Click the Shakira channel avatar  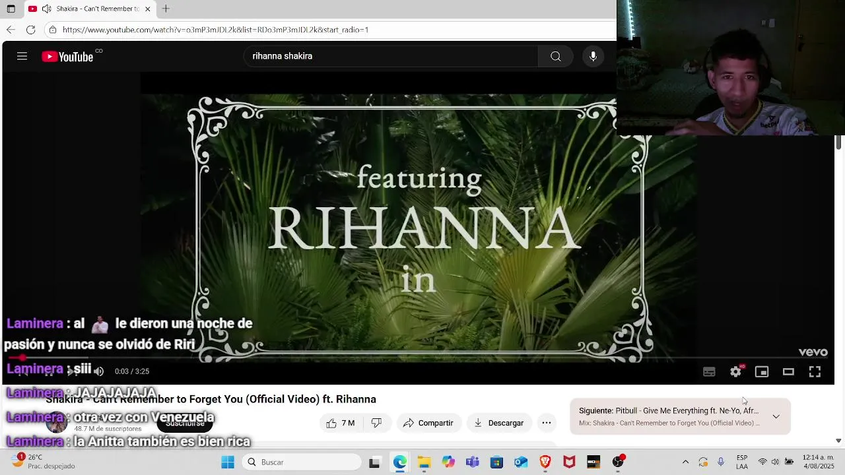click(x=56, y=423)
